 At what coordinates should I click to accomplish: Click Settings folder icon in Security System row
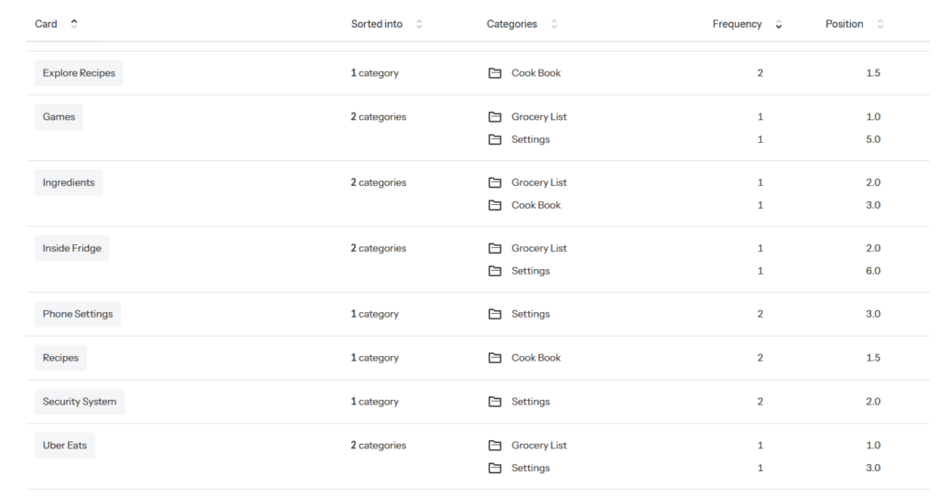495,403
